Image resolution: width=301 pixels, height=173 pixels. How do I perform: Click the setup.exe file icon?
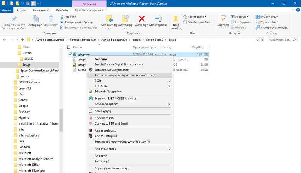[75, 54]
